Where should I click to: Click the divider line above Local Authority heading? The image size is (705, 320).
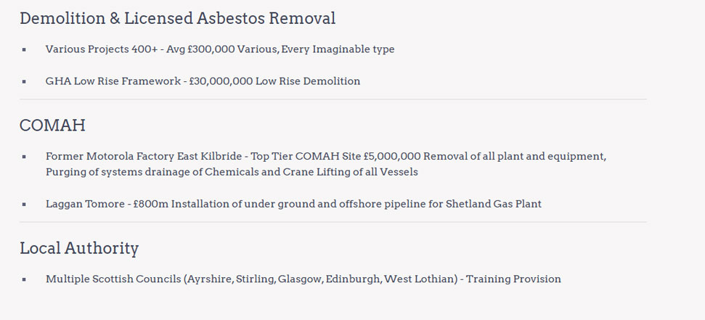pos(333,222)
